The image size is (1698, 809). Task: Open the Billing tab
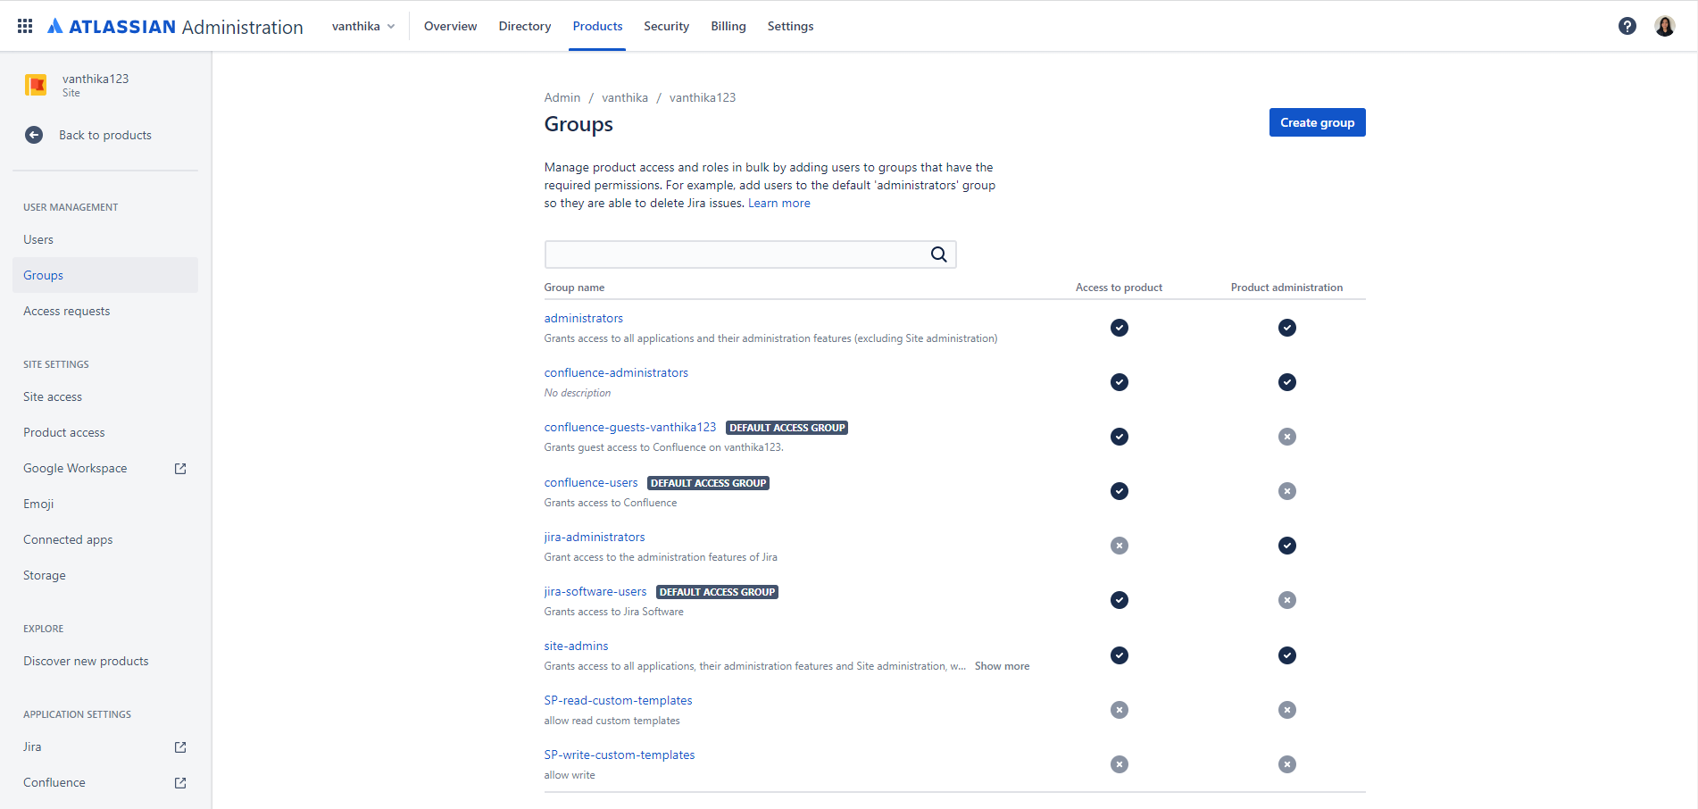pos(728,26)
